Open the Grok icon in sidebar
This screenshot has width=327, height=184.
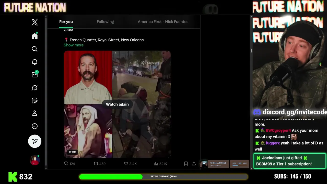click(x=35, y=88)
